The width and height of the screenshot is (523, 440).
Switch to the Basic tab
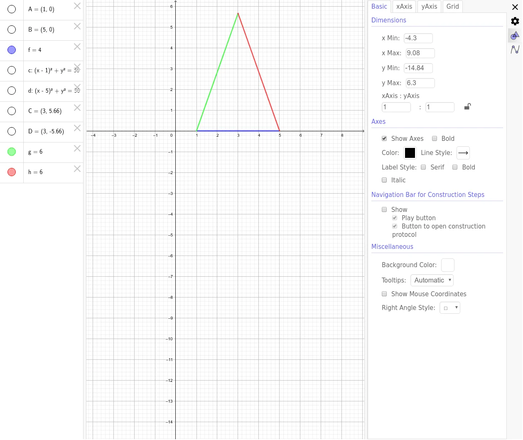click(x=379, y=6)
